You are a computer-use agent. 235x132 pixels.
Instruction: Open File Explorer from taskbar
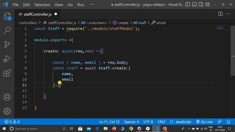[x=105, y=129]
